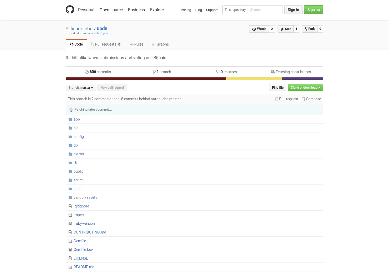Watch this repository
Viewport: 389px width, 273px height.
pos(259,29)
